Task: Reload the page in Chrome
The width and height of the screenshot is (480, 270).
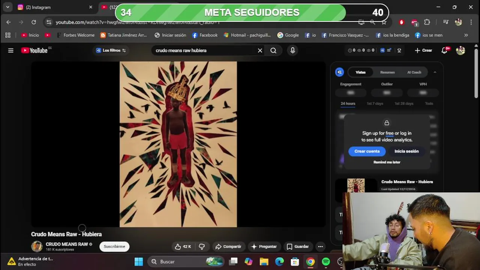Action: [34, 22]
